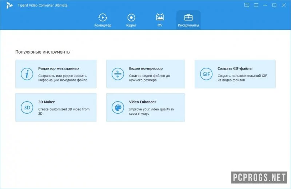Open the MV tab
Image resolution: width=291 pixels, height=189 pixels.
pyautogui.click(x=160, y=20)
